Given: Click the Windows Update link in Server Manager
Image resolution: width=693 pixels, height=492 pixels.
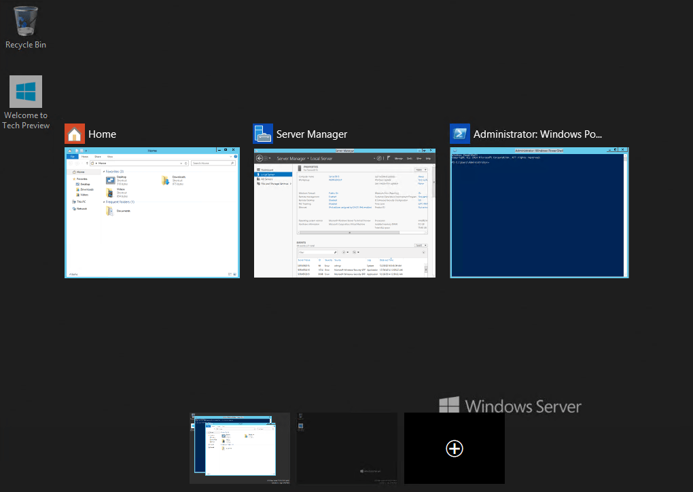Looking at the screenshot, I should 421,180.
